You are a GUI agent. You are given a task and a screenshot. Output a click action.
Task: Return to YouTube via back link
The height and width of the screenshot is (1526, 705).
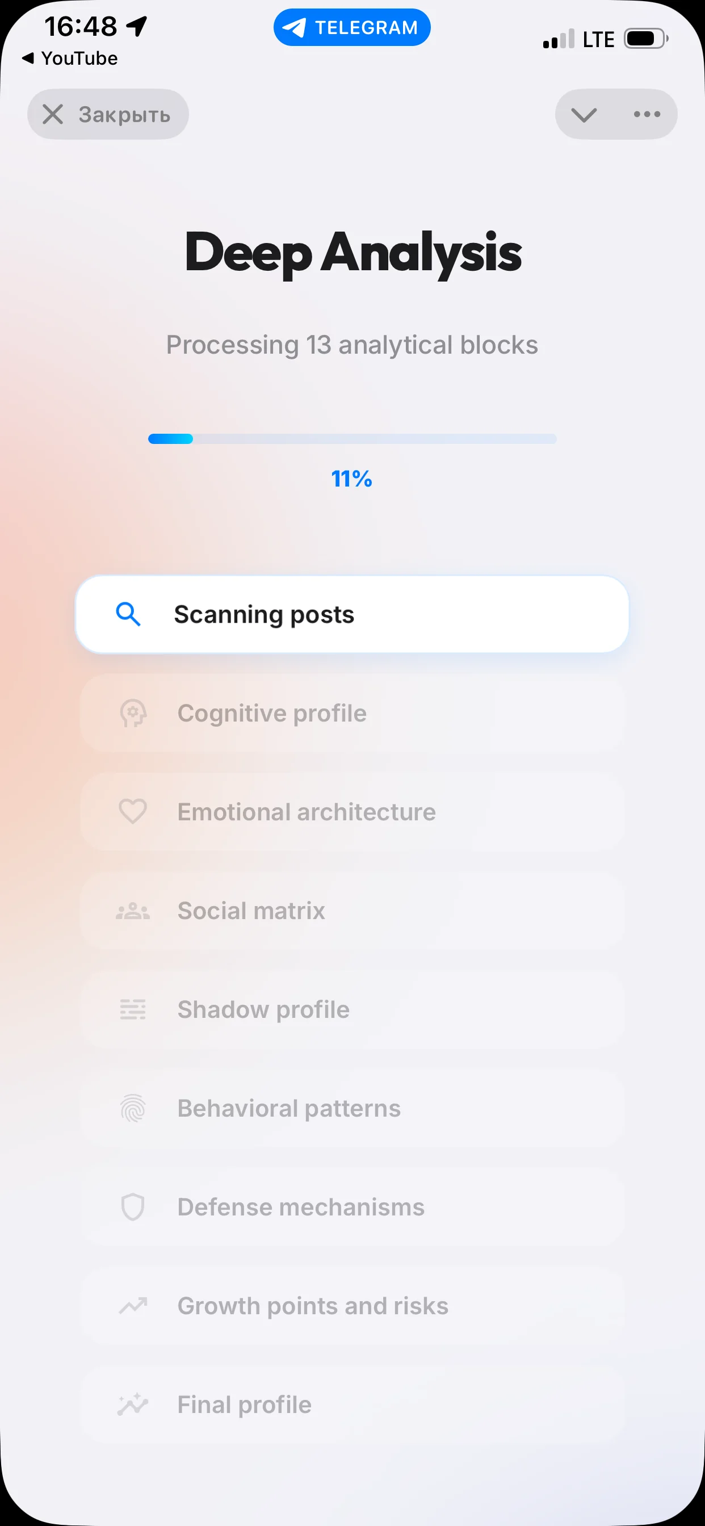pyautogui.click(x=70, y=58)
